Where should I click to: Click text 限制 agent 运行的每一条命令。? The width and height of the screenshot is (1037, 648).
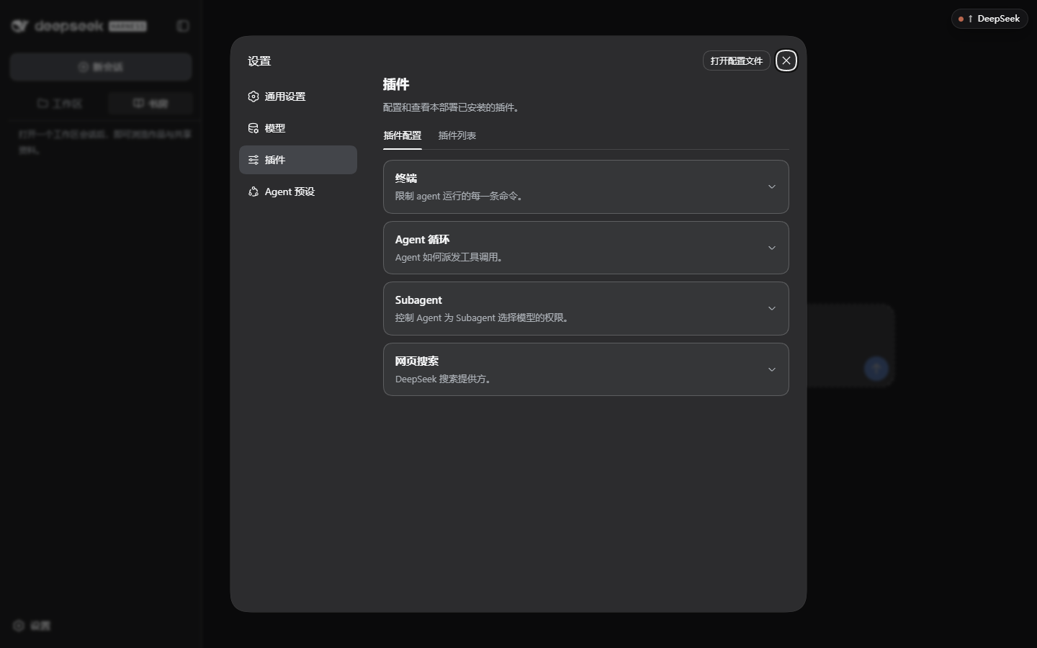[x=461, y=196]
